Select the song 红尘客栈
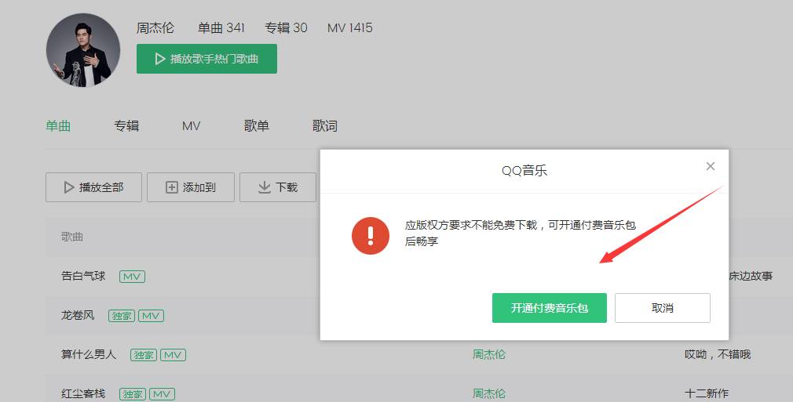This screenshot has width=793, height=402. point(83,393)
